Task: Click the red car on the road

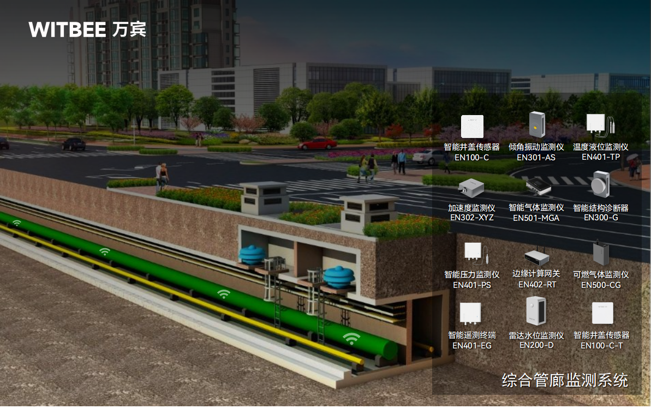Action: pos(317,144)
